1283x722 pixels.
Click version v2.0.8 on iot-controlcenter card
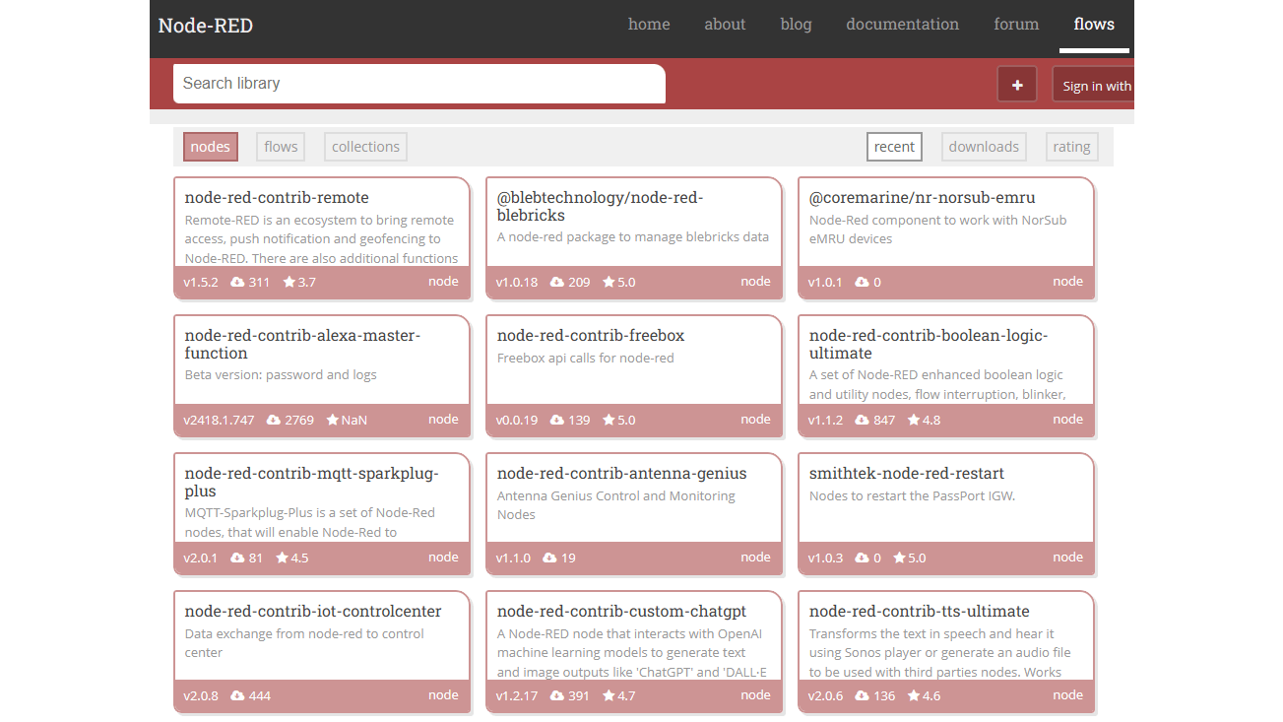201,695
